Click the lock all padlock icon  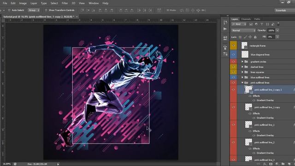tap(255, 37)
